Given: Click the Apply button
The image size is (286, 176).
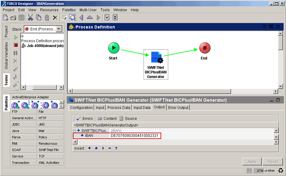Looking at the screenshot, I should pos(252,162).
